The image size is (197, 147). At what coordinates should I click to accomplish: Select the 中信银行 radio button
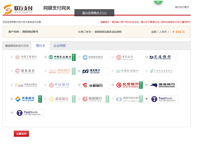pyautogui.click(x=46, y=85)
